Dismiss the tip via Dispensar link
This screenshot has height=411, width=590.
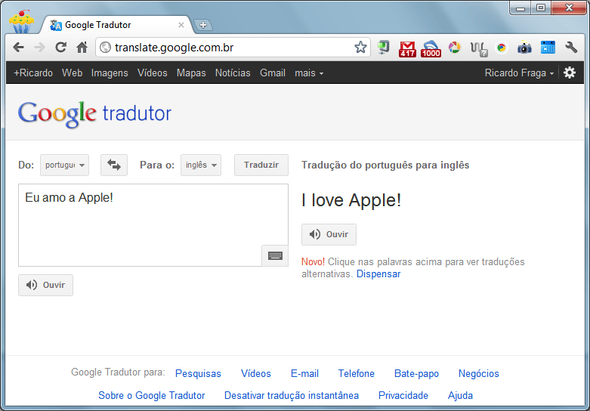(x=378, y=274)
